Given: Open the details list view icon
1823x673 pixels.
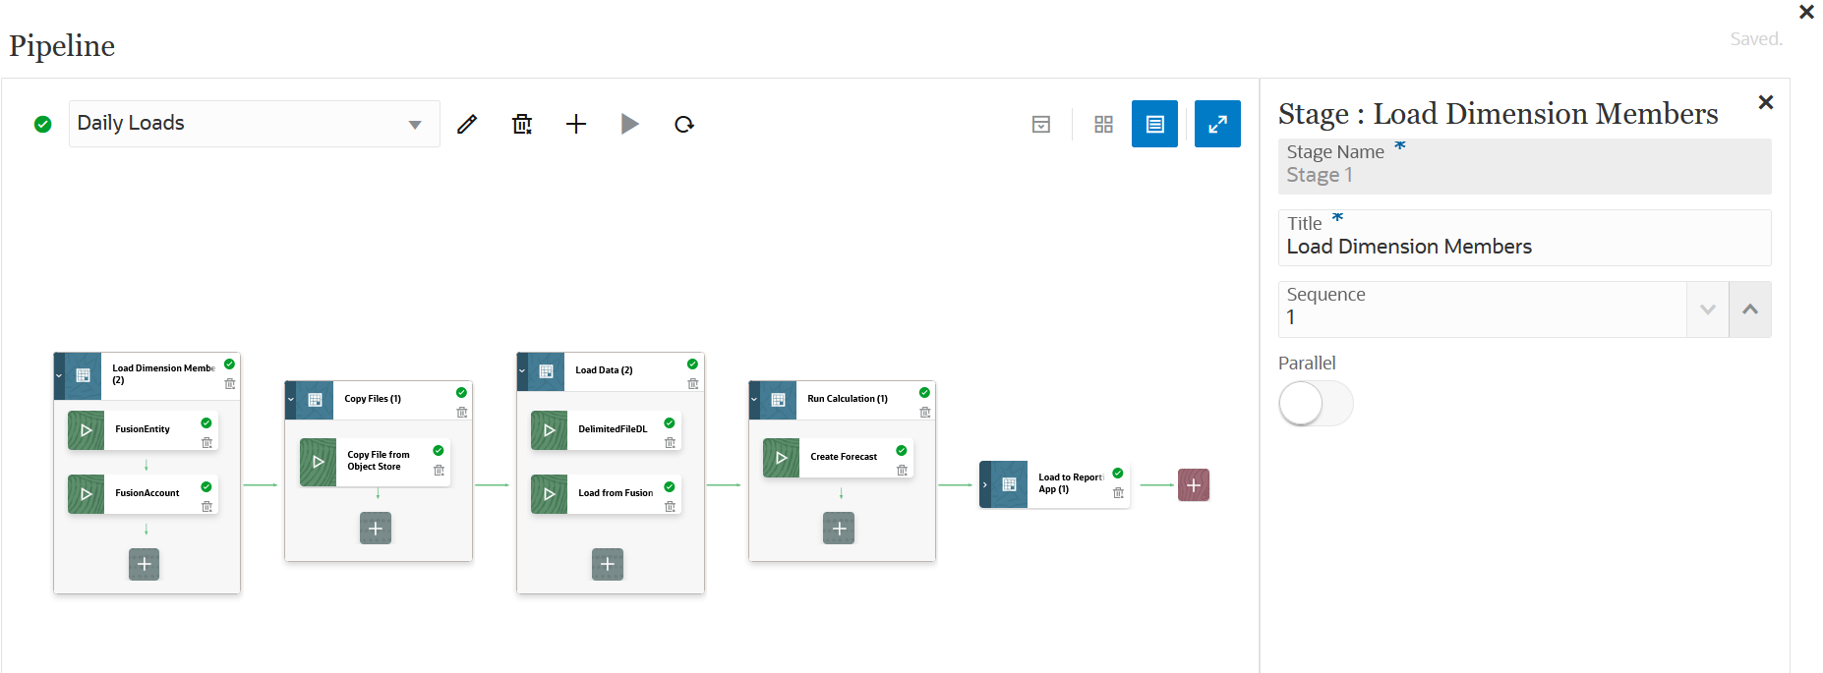Looking at the screenshot, I should click(1153, 124).
